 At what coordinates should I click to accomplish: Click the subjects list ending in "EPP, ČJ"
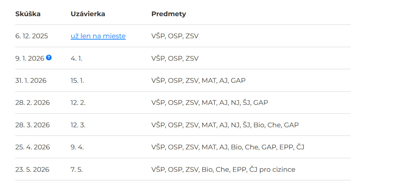pos(228,147)
